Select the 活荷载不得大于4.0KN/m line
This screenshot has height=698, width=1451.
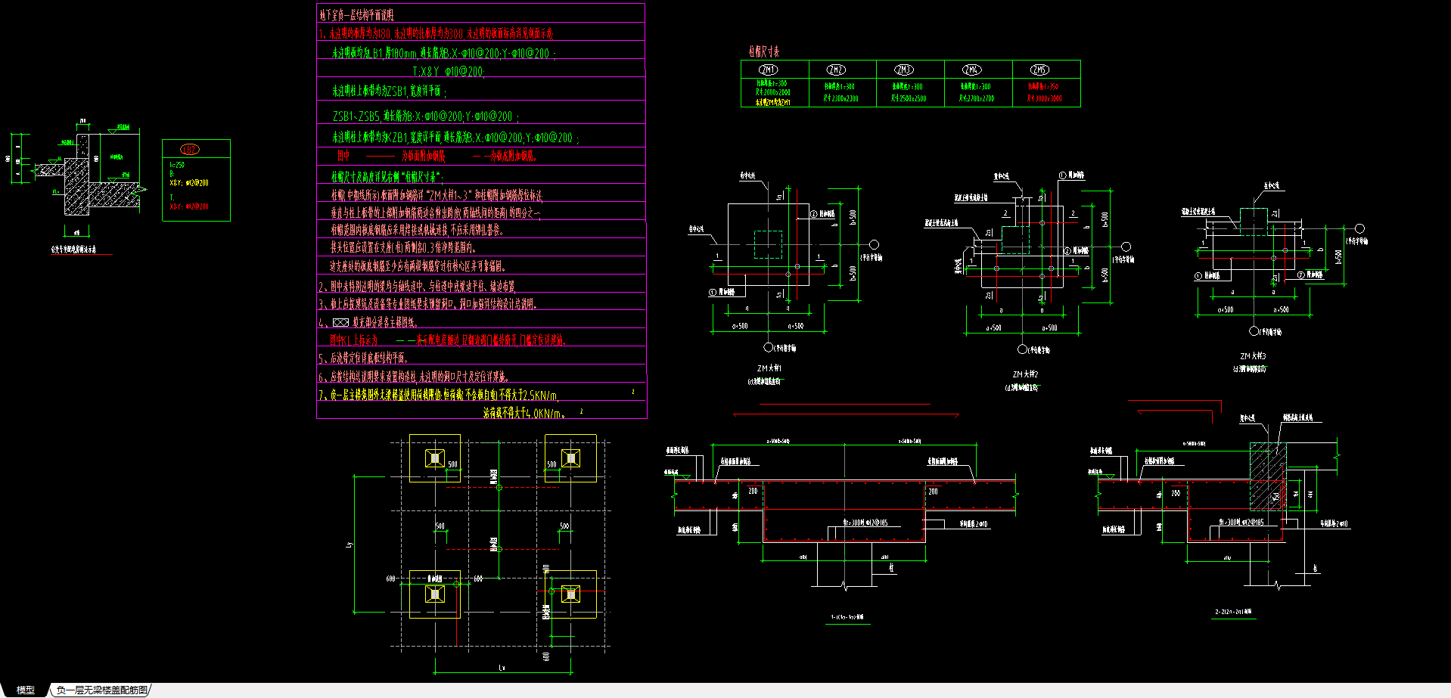525,413
